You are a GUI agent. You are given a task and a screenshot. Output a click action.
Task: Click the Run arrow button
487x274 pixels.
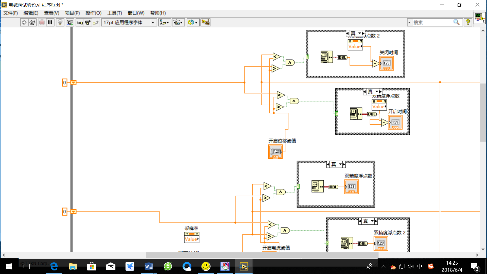(24, 23)
